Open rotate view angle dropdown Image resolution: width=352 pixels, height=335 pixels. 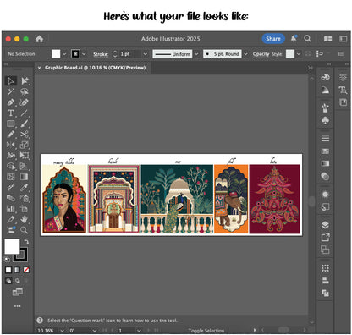(x=94, y=330)
